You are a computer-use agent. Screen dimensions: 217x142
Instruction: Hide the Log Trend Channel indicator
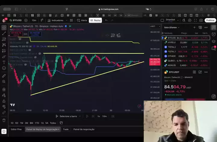(x=40, y=53)
